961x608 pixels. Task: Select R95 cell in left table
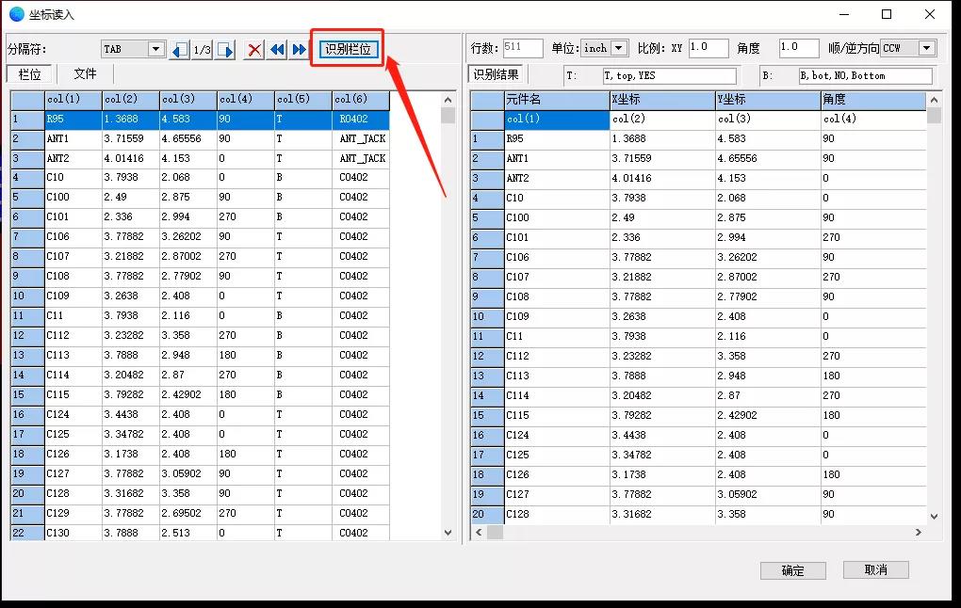[x=73, y=119]
